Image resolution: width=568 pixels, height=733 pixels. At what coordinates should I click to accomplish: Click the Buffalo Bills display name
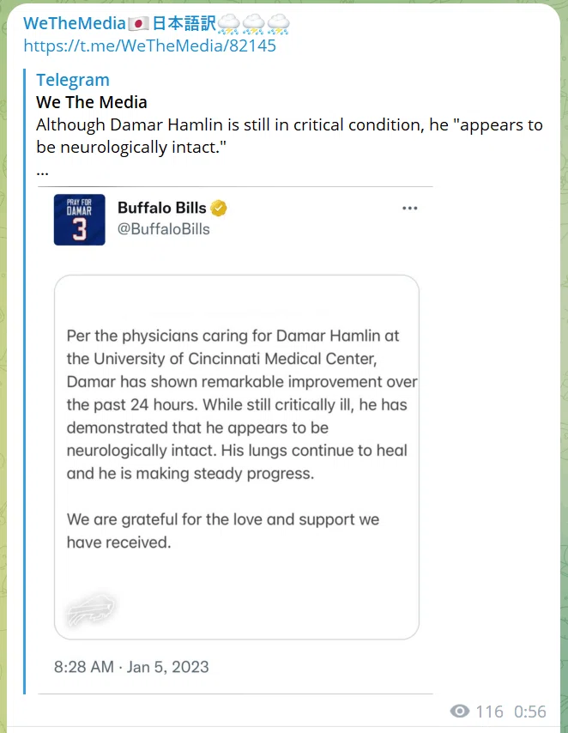(x=162, y=208)
